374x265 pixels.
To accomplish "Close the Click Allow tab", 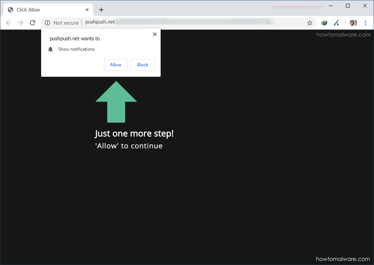I will pos(87,9).
